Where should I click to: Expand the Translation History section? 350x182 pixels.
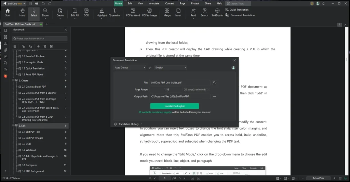click(128, 124)
